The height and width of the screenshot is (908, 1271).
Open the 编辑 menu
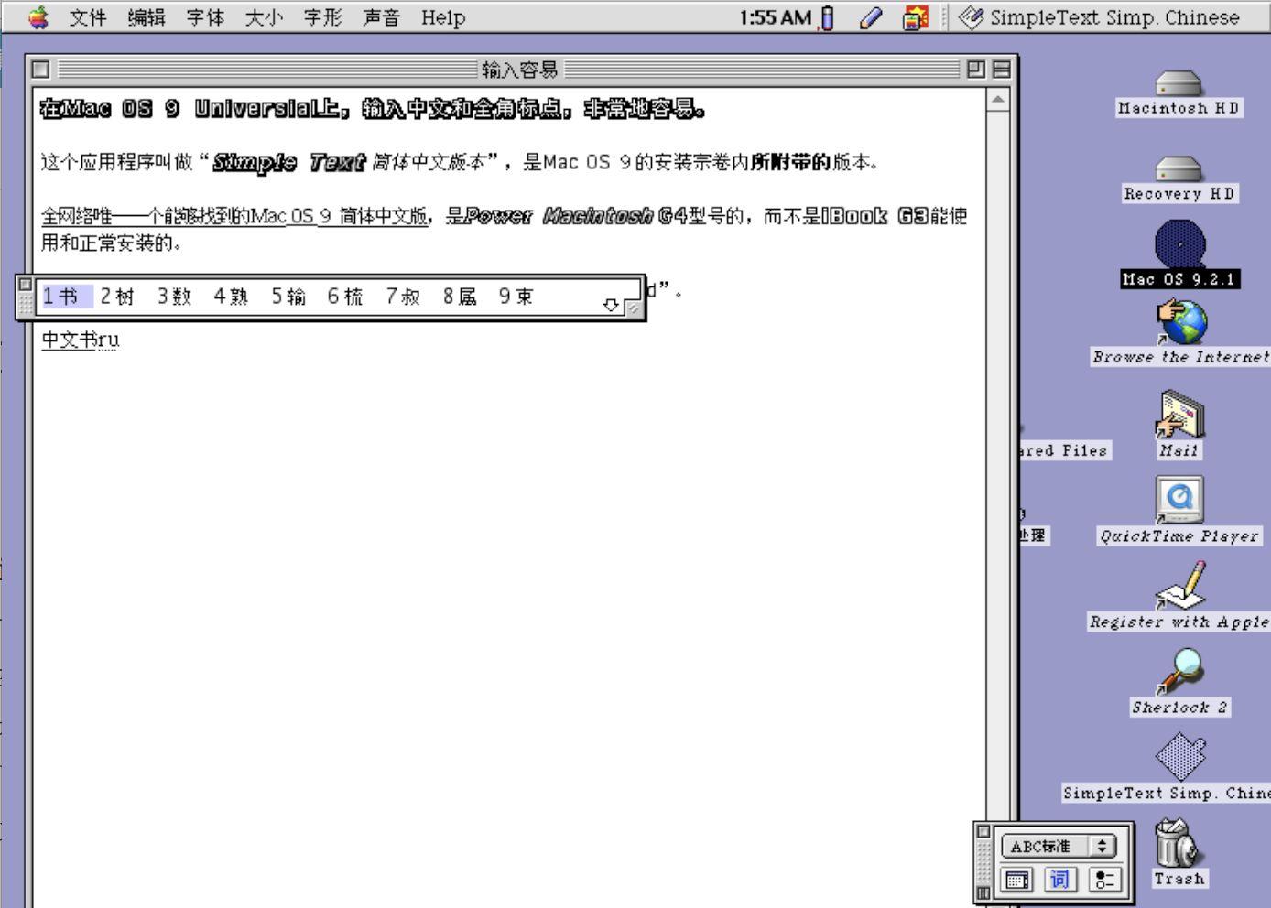point(147,17)
